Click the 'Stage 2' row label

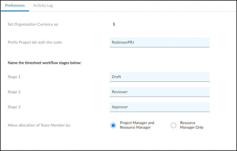14,92
